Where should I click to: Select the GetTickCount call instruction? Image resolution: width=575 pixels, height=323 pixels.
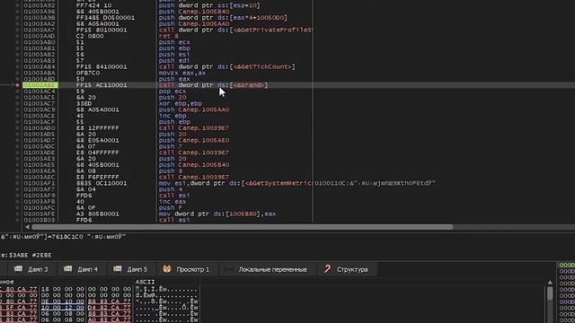pyautogui.click(x=226, y=66)
